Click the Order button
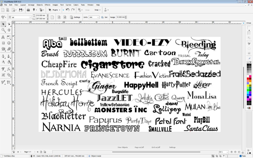The width and height of the screenshot is (253, 158). coord(88,10)
